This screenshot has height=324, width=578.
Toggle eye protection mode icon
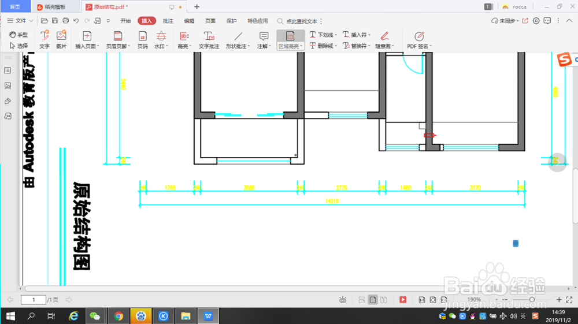coord(343,300)
